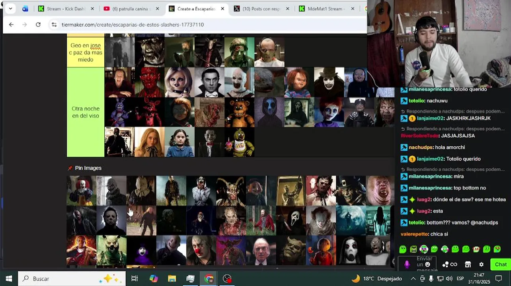Open totolio's profile on 'nachuwu' message

417,101
